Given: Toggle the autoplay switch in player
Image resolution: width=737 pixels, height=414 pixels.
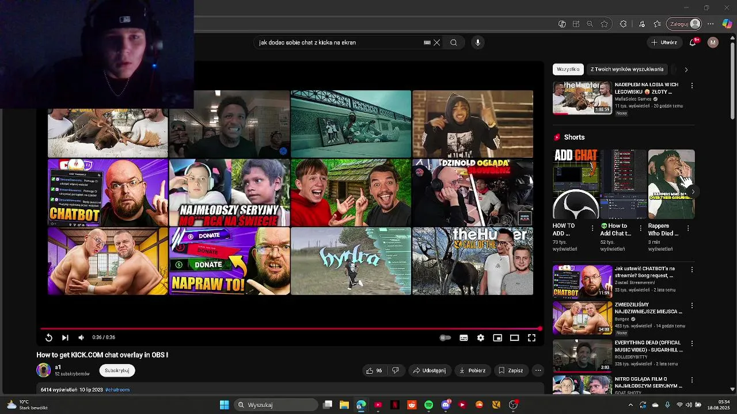Looking at the screenshot, I should point(445,338).
